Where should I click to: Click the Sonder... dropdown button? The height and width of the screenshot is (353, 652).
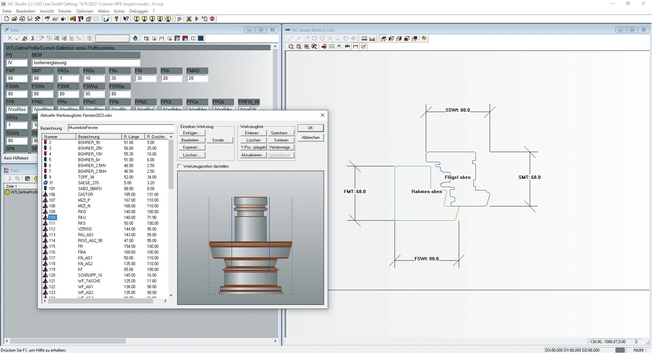220,140
